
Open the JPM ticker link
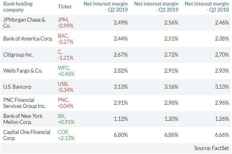tap(65, 23)
